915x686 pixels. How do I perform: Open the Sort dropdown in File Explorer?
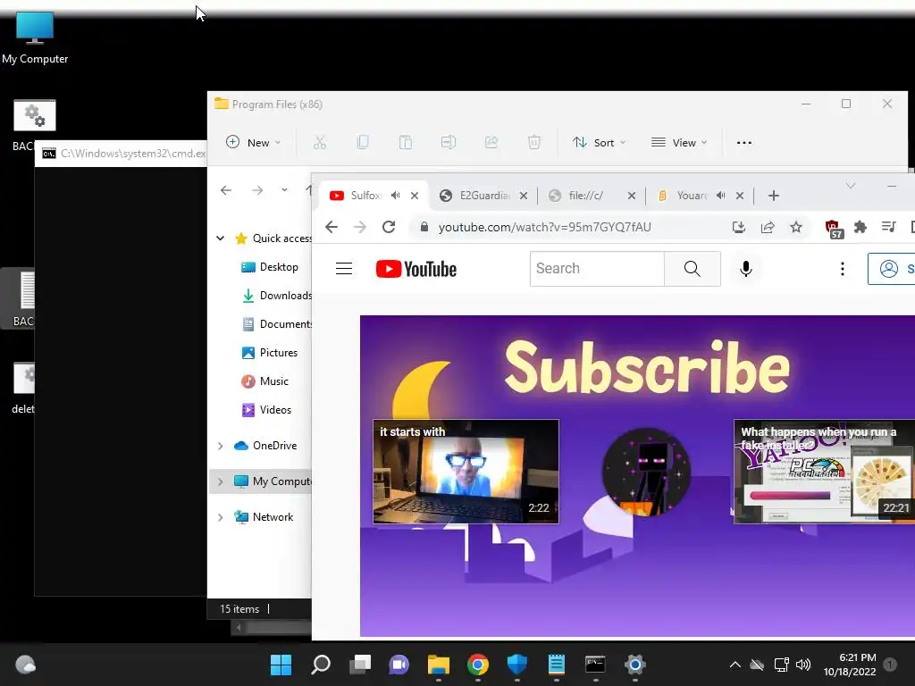pyautogui.click(x=600, y=142)
